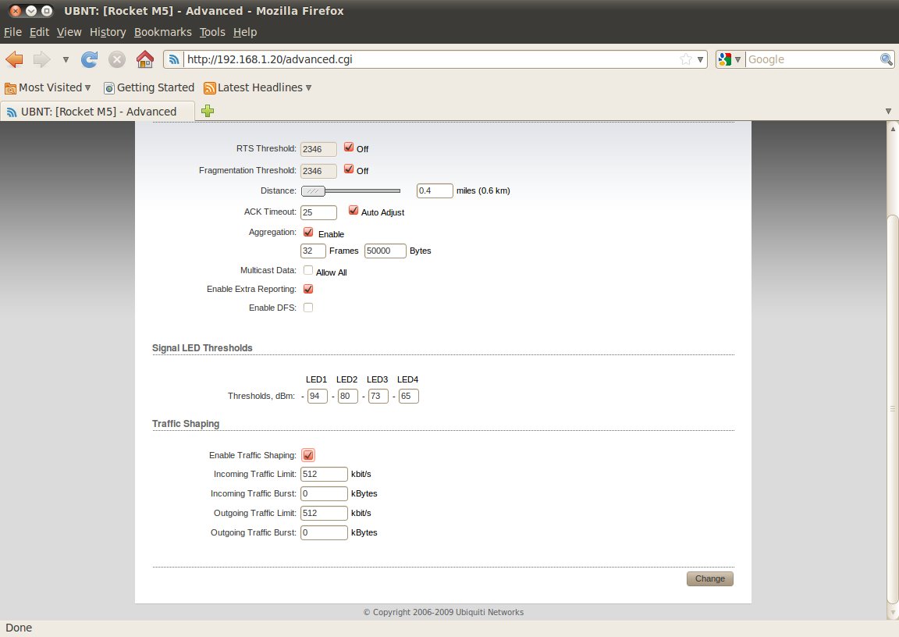
Task: Open the Bookmarks menu
Action: click(163, 32)
